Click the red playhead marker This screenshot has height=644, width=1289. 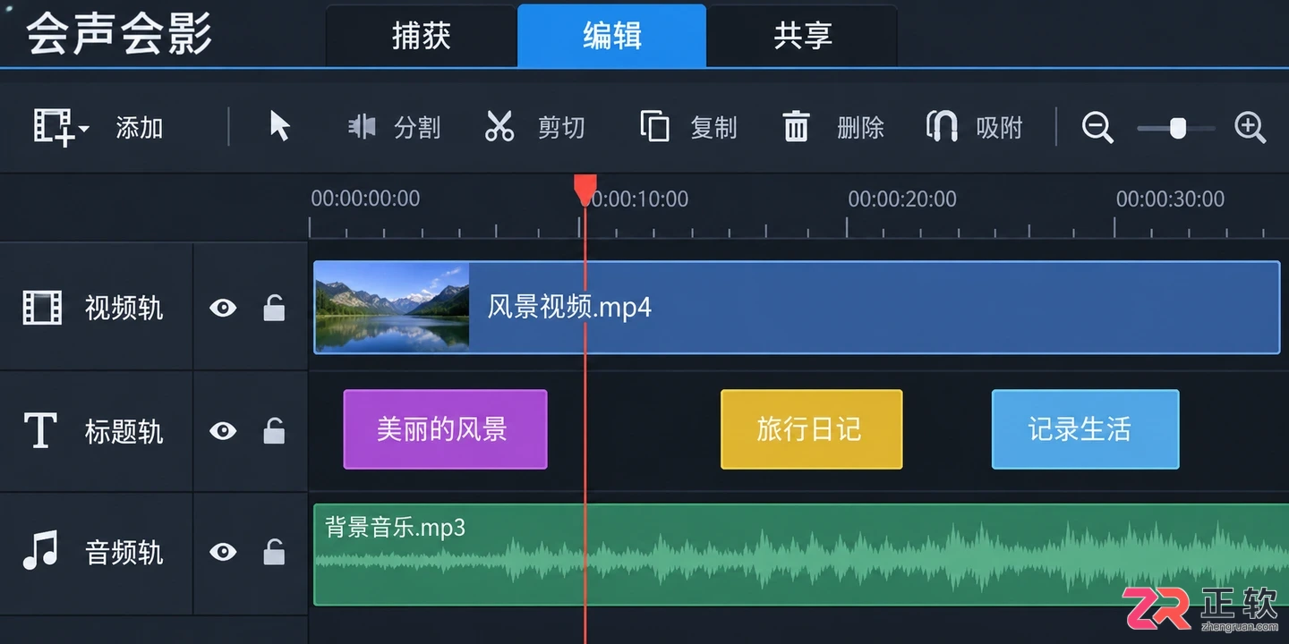pyautogui.click(x=585, y=190)
